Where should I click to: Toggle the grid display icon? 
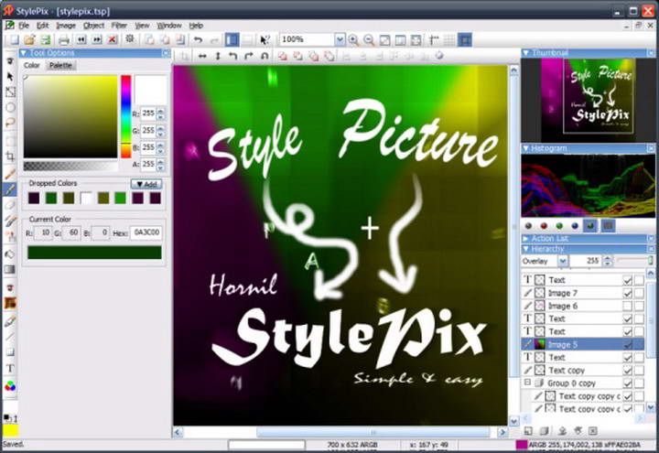click(x=449, y=40)
